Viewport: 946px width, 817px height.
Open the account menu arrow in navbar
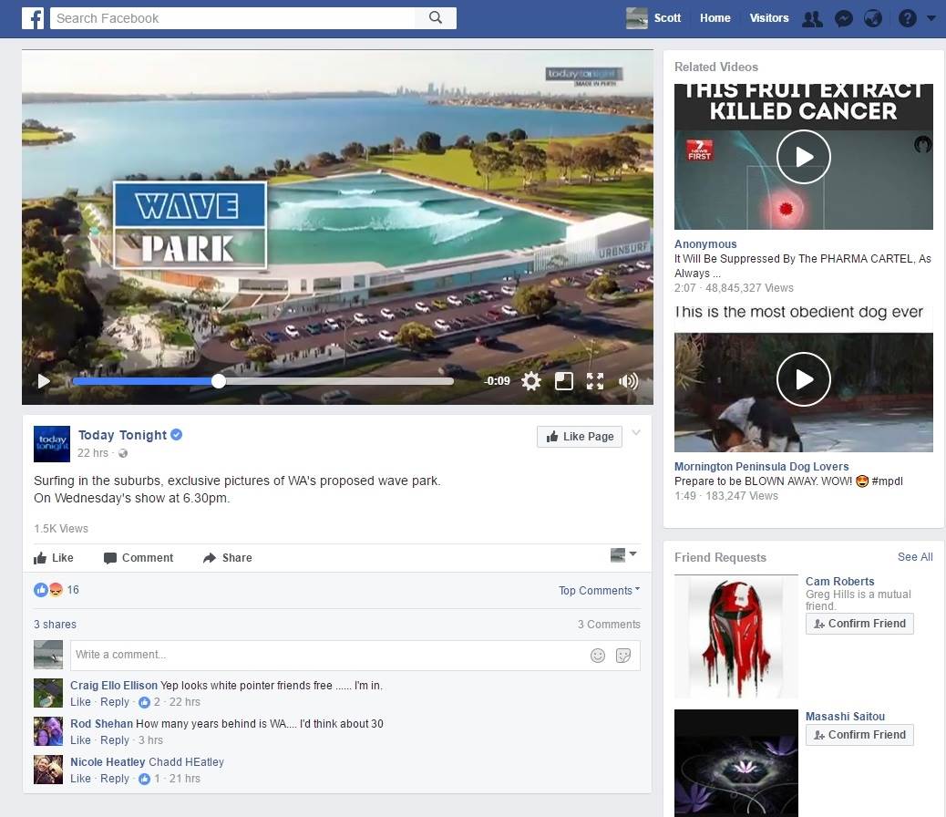[x=931, y=19]
